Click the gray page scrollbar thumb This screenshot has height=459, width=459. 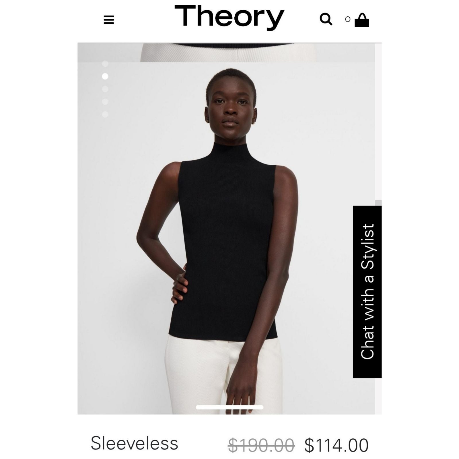[x=378, y=203]
